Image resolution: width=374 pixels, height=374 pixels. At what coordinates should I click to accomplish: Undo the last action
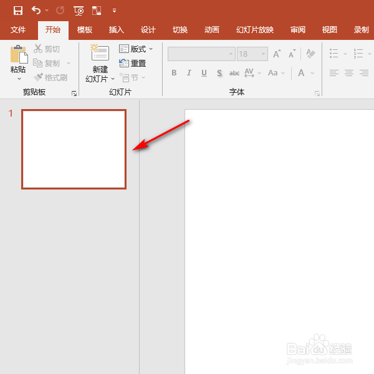pyautogui.click(x=36, y=10)
